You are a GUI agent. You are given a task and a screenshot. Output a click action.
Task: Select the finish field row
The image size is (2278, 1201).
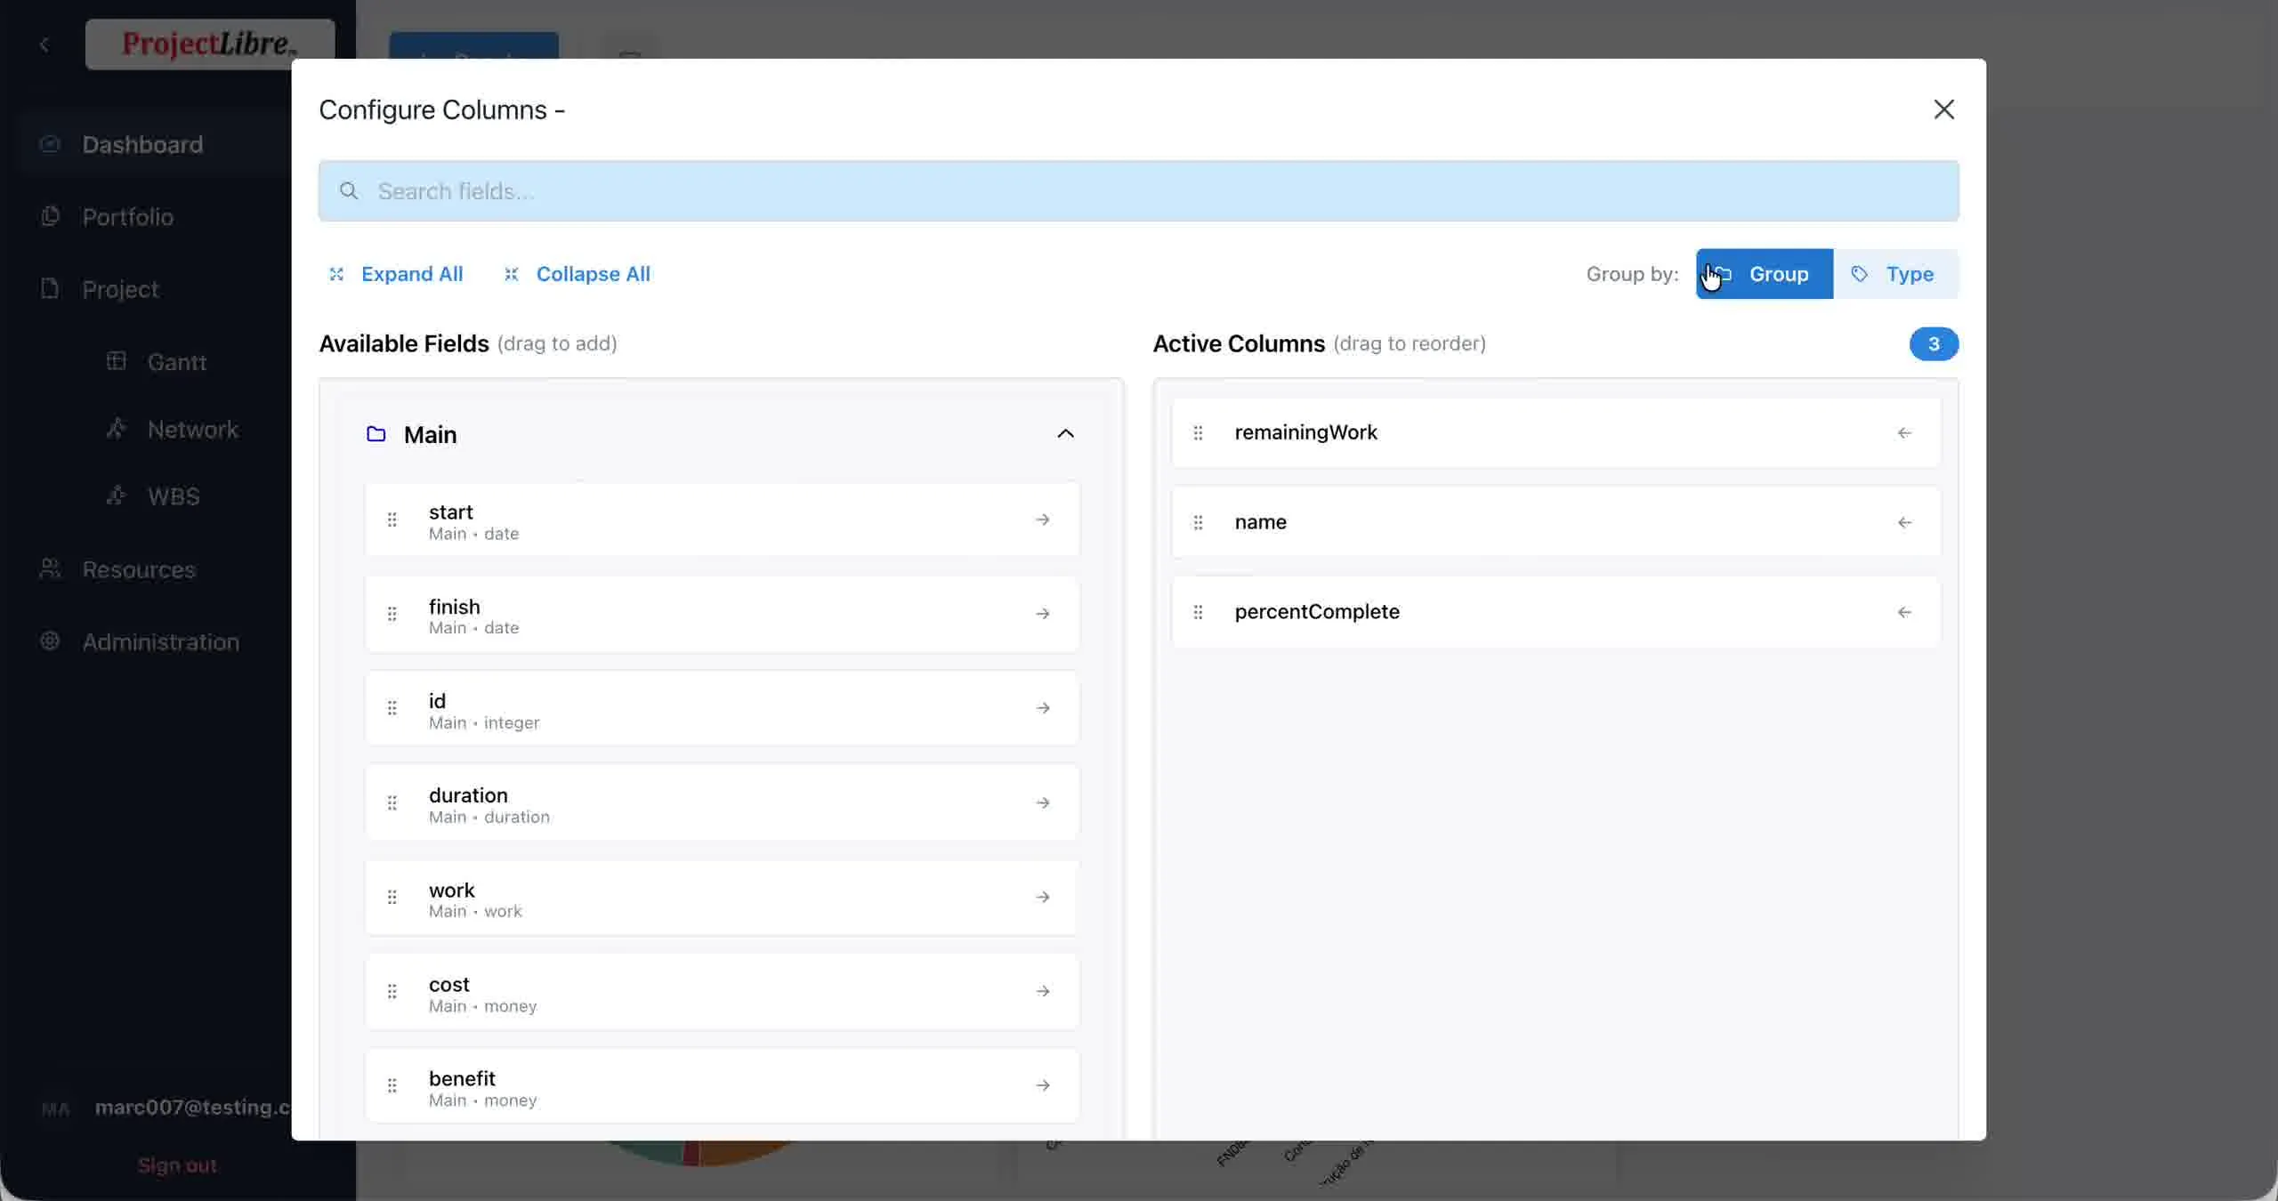pos(722,615)
